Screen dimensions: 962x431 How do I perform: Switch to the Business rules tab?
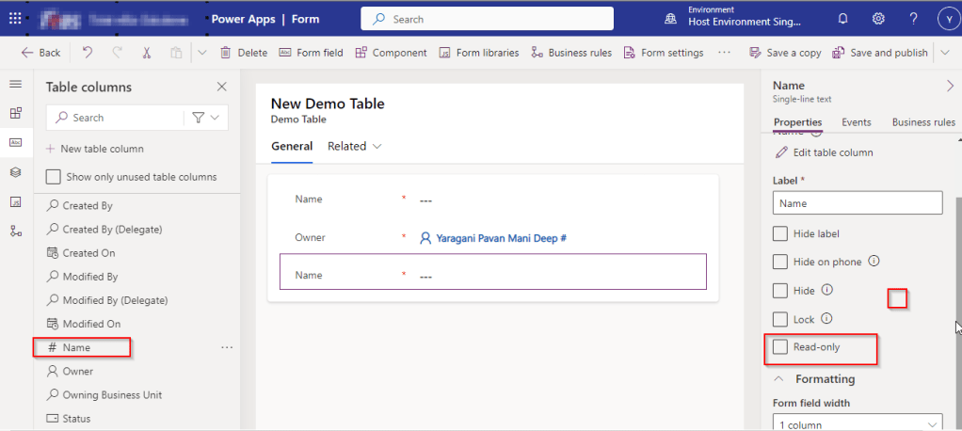tap(923, 122)
